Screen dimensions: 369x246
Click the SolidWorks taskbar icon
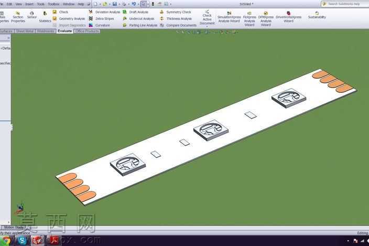37,240
